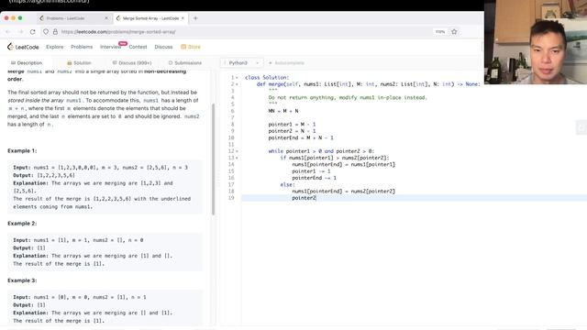Image resolution: width=587 pixels, height=330 pixels.
Task: Click 'else:' on line 17
Action: click(287, 185)
